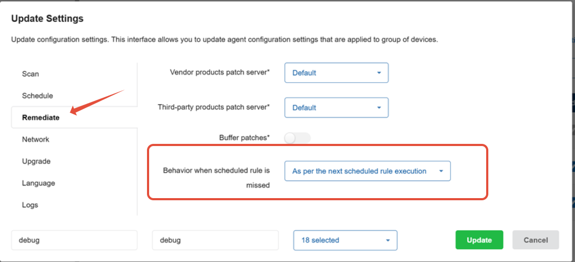Click the caret arrow beside 18 selected

[x=388, y=241]
